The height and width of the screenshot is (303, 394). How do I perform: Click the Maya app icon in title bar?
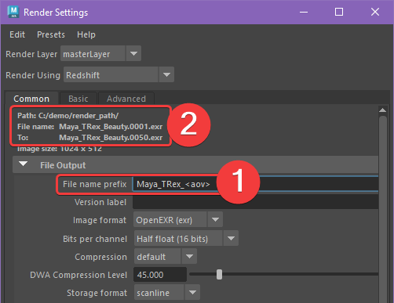pos(13,12)
